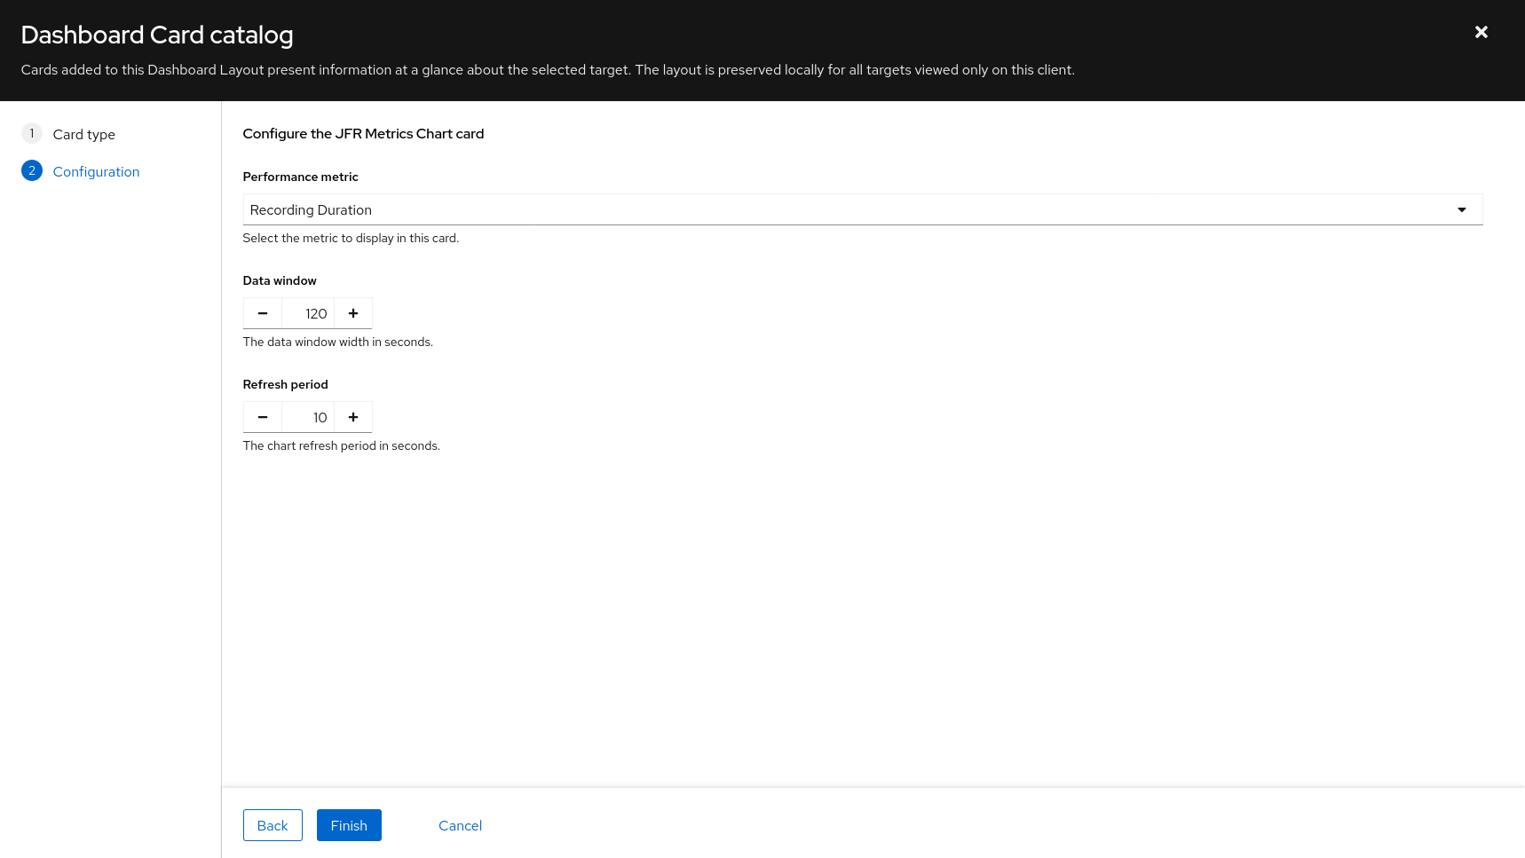This screenshot has width=1525, height=858.
Task: Close the Dashboard Card catalog dialog
Action: (x=1481, y=32)
